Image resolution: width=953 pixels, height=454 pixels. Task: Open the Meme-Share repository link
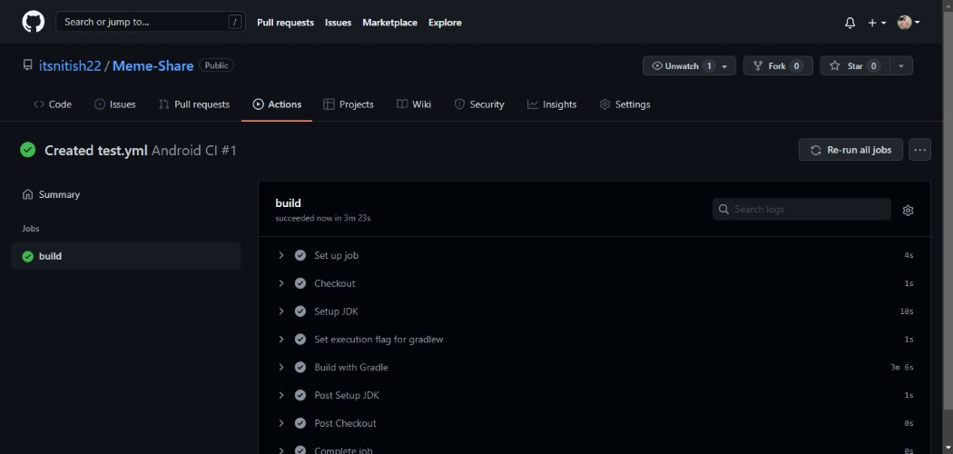coord(152,65)
